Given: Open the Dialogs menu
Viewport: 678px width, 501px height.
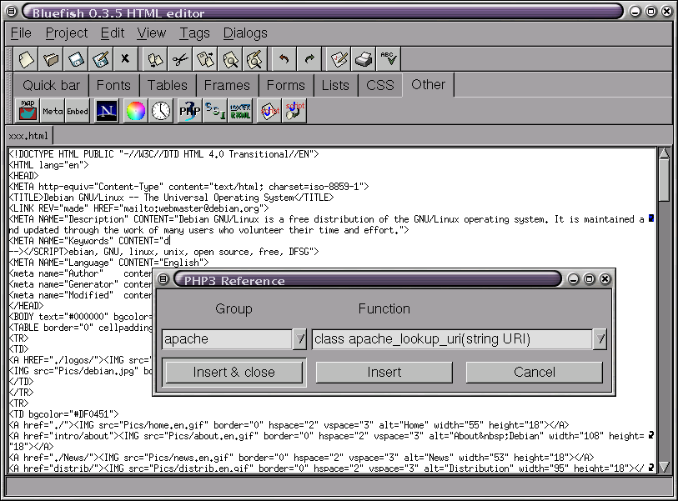Looking at the screenshot, I should point(245,33).
